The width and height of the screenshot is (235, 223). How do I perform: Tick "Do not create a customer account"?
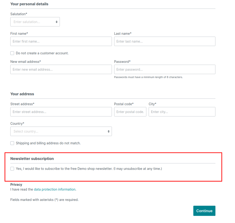click(x=12, y=53)
